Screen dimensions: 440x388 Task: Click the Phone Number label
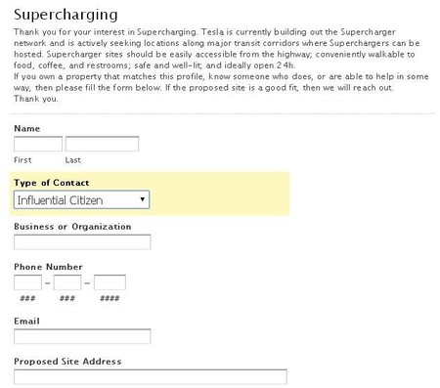click(48, 267)
